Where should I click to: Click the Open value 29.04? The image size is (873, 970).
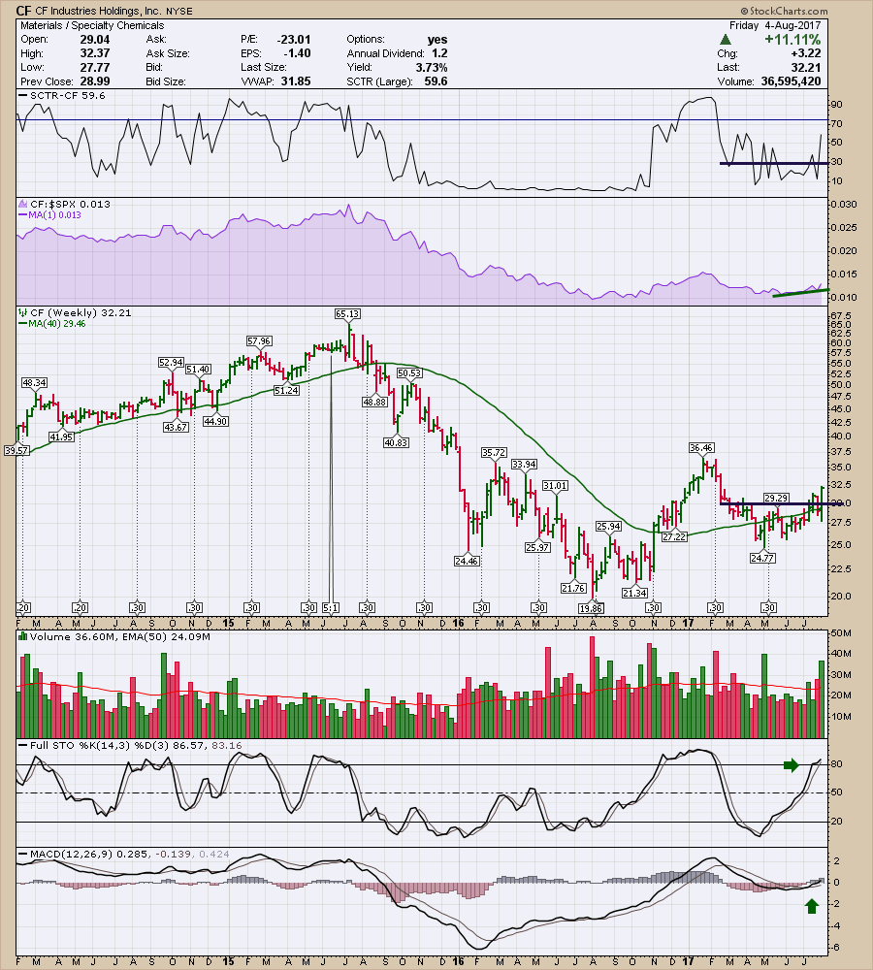pos(95,40)
